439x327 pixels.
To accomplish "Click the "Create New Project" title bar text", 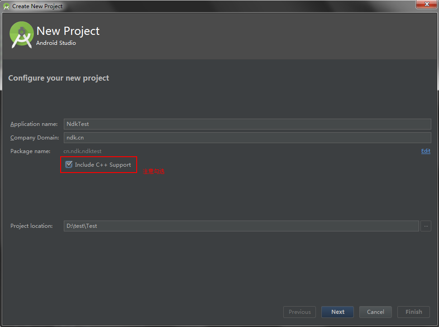I will click(38, 6).
